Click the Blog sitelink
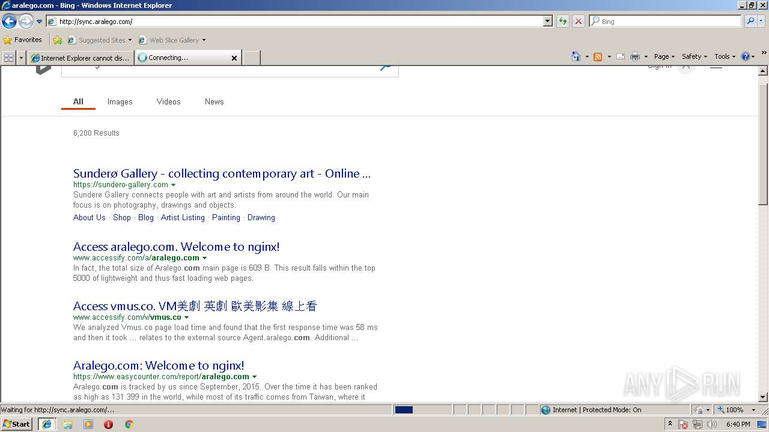Viewport: 769px width, 432px height. [146, 217]
